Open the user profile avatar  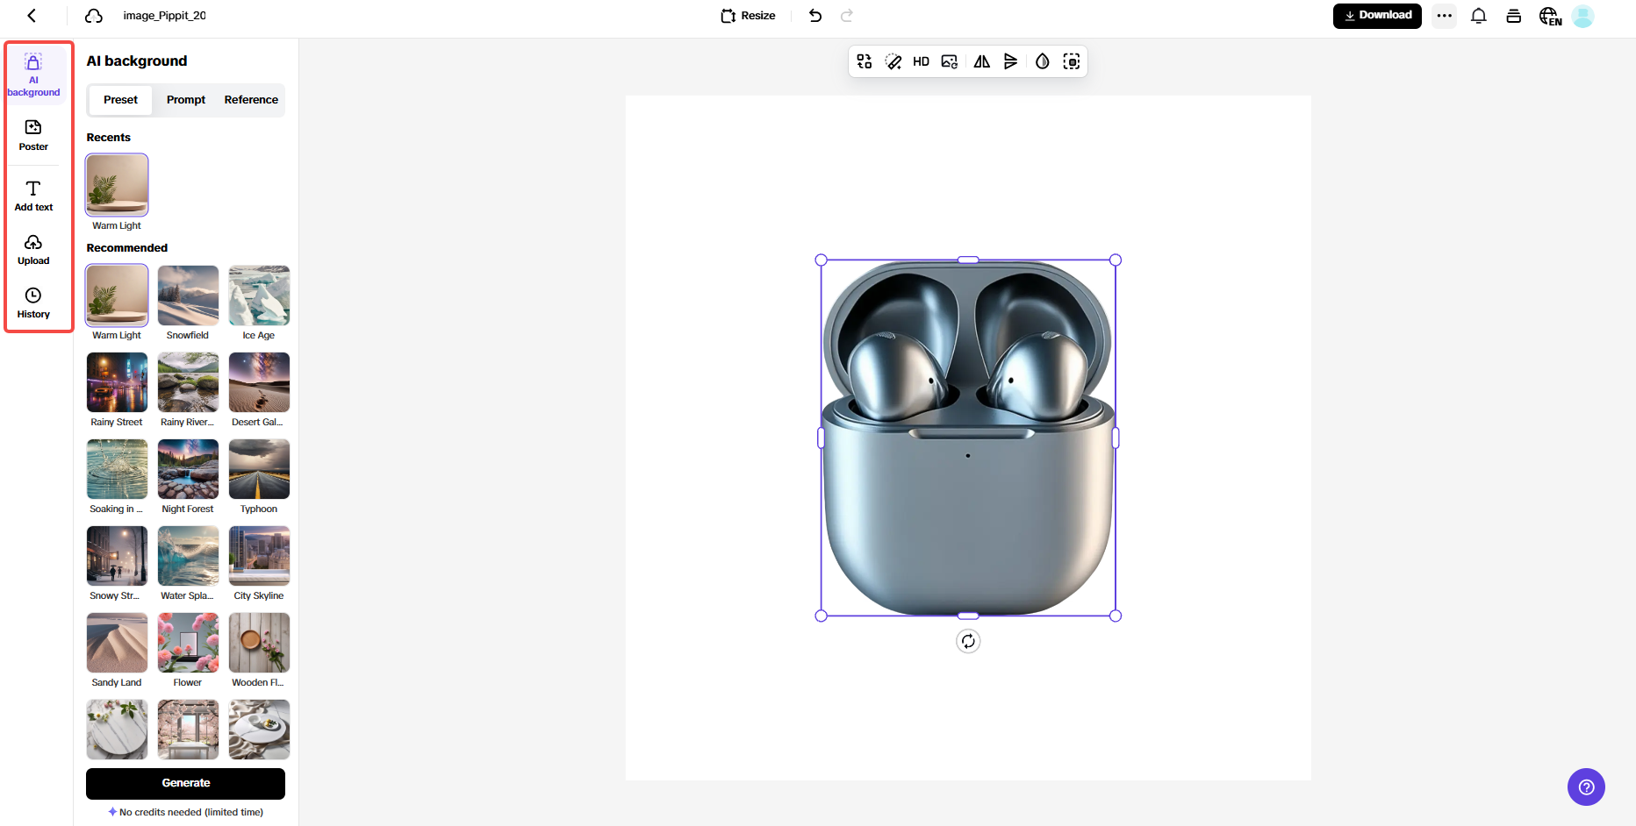click(1583, 16)
